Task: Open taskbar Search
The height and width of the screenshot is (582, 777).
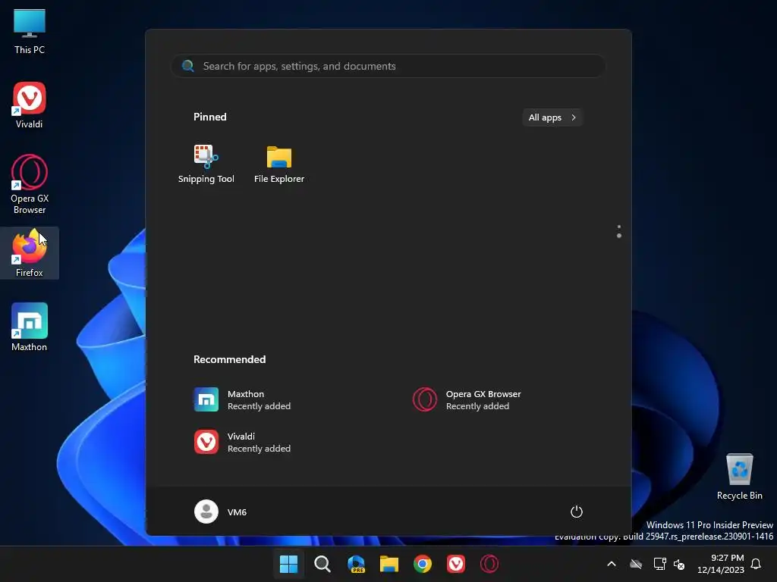Action: pyautogui.click(x=322, y=564)
